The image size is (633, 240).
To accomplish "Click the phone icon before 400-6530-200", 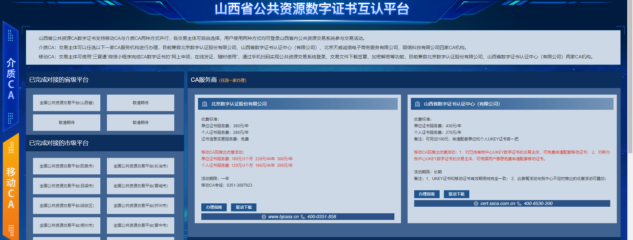I will pos(519,203).
